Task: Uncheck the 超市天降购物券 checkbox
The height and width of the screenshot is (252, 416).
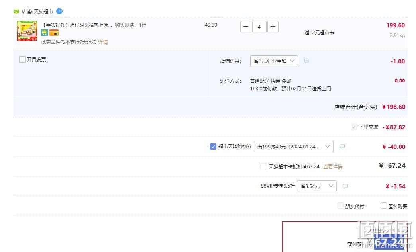Action: pos(213,147)
